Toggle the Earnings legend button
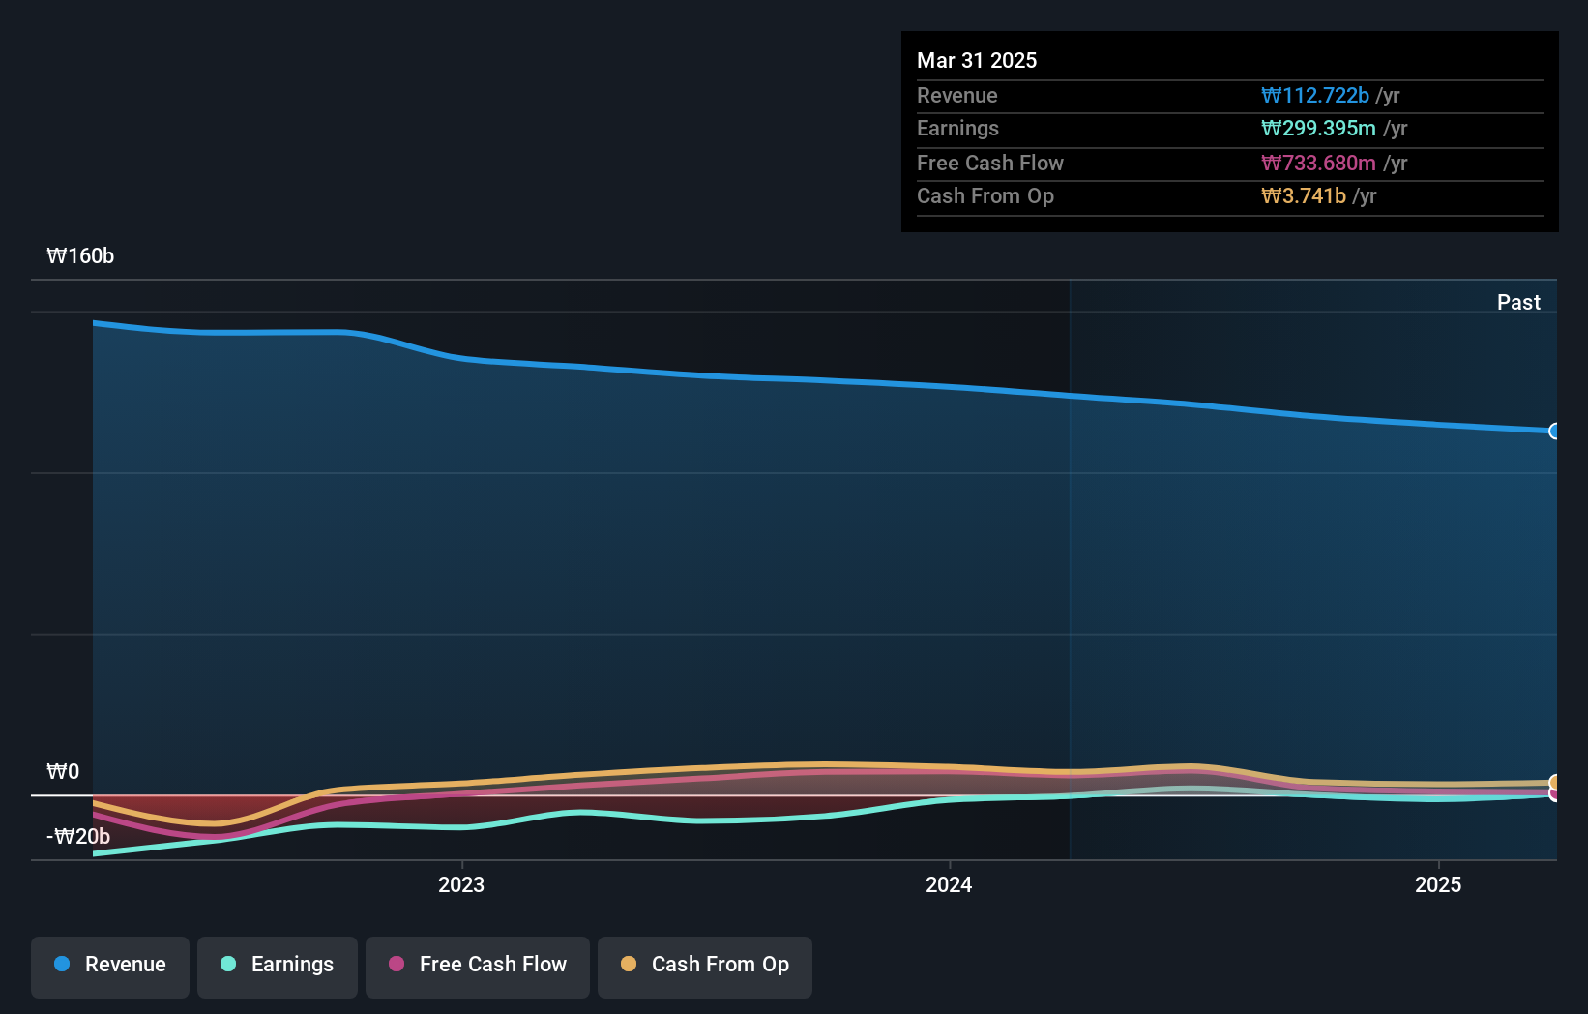 pyautogui.click(x=278, y=967)
